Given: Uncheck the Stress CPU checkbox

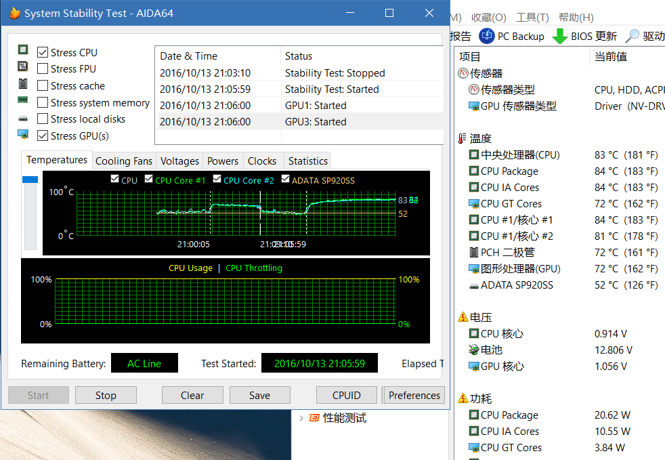Looking at the screenshot, I should coord(43,52).
